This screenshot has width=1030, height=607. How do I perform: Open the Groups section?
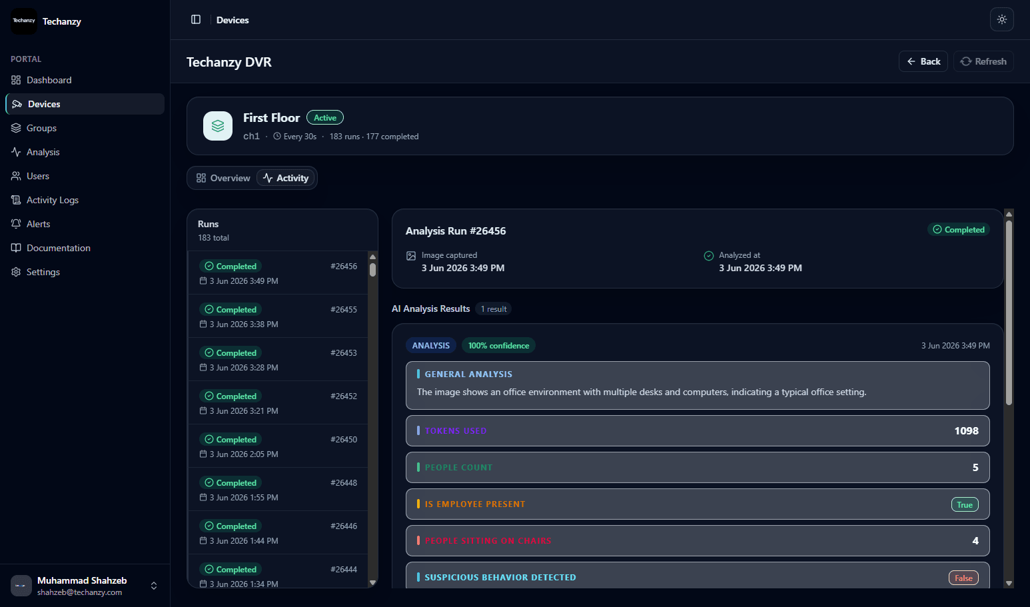[85, 128]
